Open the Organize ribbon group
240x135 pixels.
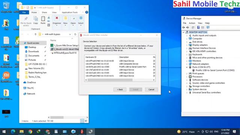(57, 21)
